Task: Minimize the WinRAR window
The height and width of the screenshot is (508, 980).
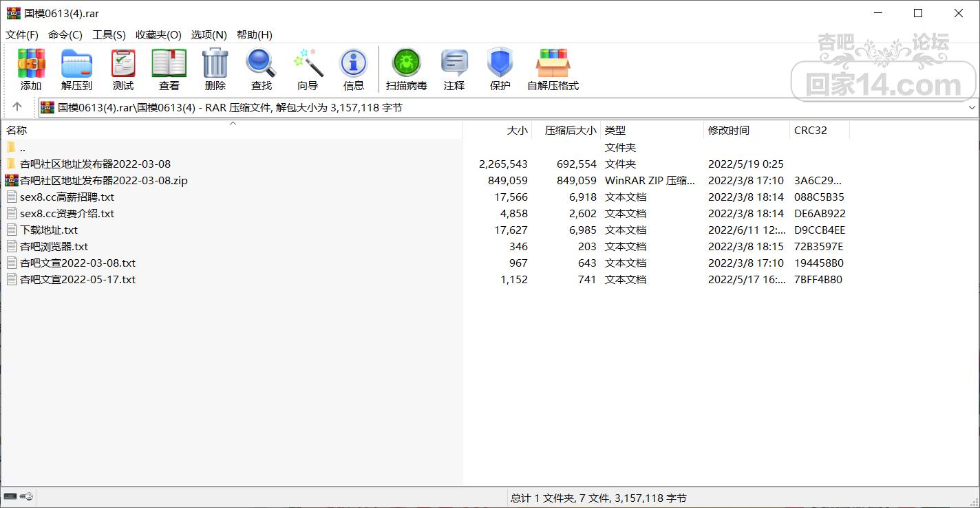Action: click(x=877, y=13)
